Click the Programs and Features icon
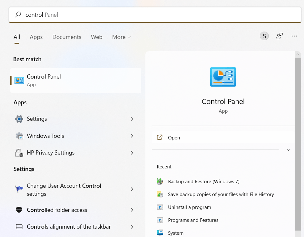Viewport: 304px width, 237px height. (160, 220)
